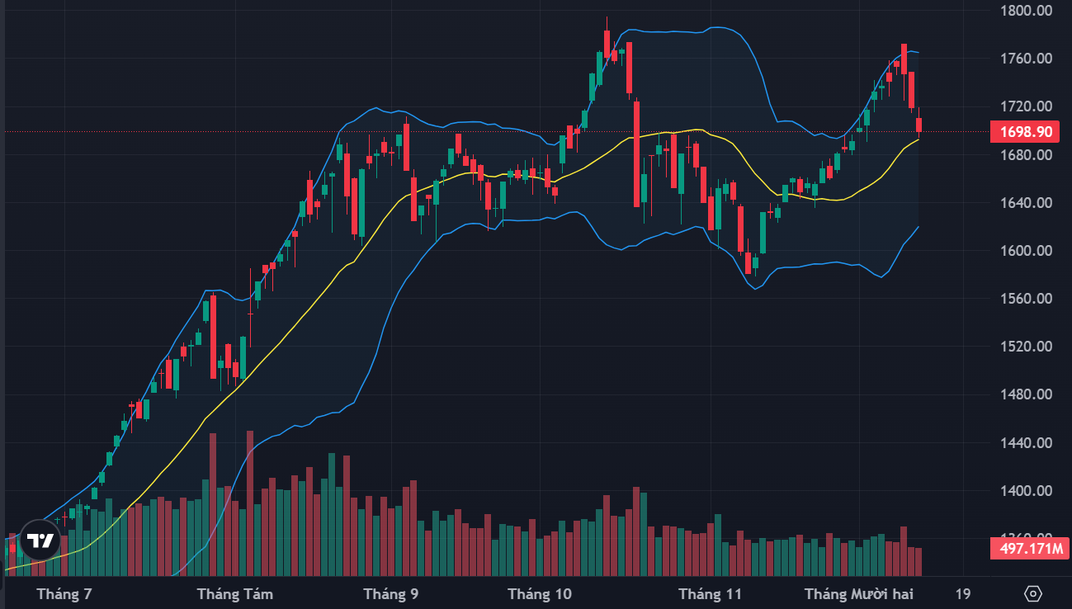Click the 19 date label on time axis

click(x=961, y=594)
